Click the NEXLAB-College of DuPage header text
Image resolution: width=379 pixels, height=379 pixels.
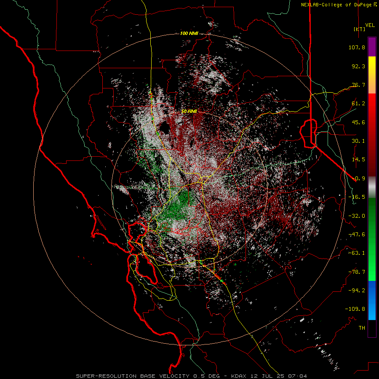pos(339,5)
